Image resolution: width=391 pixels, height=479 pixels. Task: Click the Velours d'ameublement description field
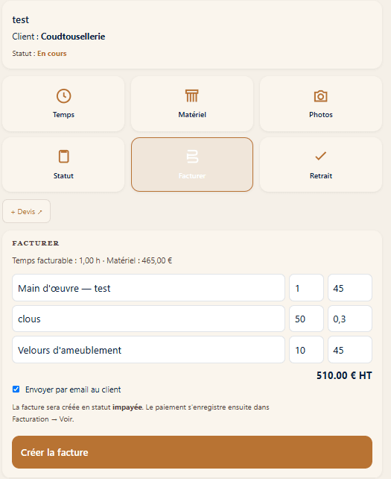coord(148,350)
